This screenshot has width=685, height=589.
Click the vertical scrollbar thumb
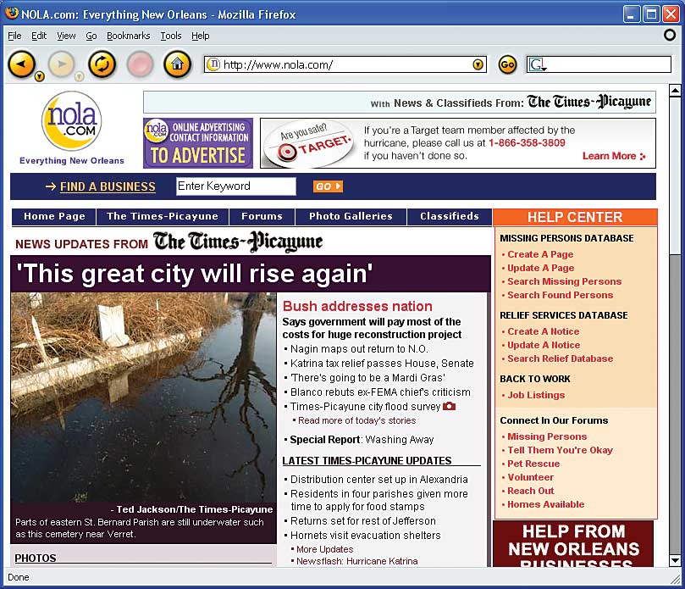675,174
